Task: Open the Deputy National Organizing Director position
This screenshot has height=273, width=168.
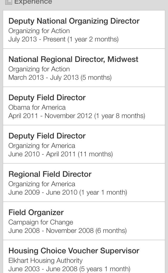Action: [74, 21]
